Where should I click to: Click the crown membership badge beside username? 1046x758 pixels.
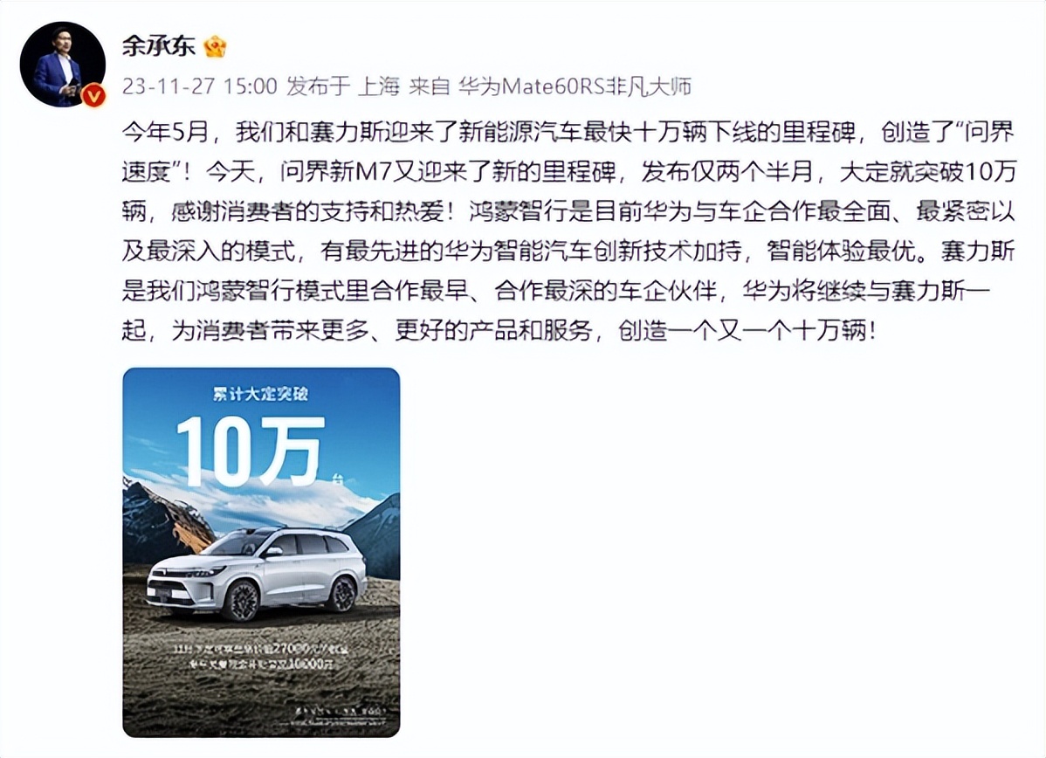pyautogui.click(x=215, y=46)
